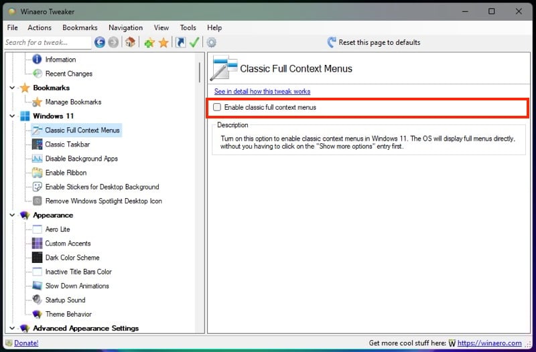Collapse the Bookmarks tree node
536x352 pixels.
click(12, 88)
